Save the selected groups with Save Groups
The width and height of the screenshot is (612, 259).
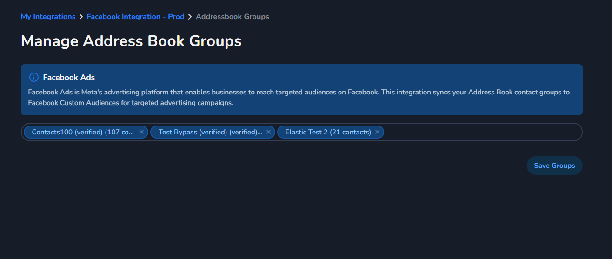[554, 166]
